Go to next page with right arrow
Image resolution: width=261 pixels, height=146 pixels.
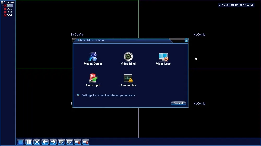[x=53, y=142]
